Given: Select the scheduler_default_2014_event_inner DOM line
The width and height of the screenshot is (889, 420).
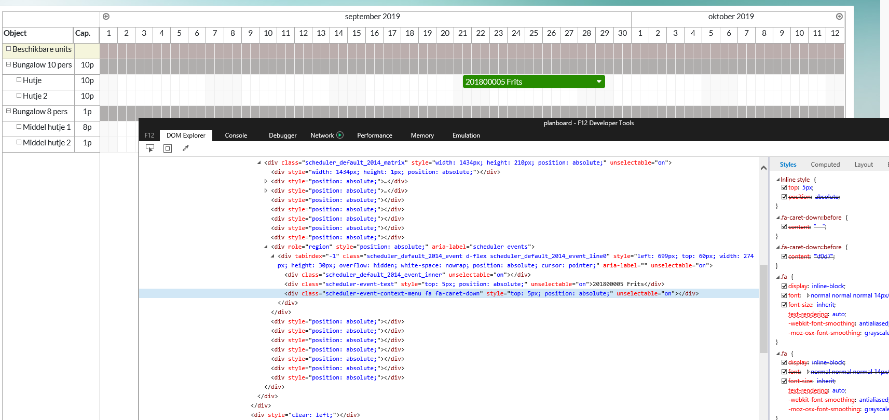Looking at the screenshot, I should coord(407,275).
